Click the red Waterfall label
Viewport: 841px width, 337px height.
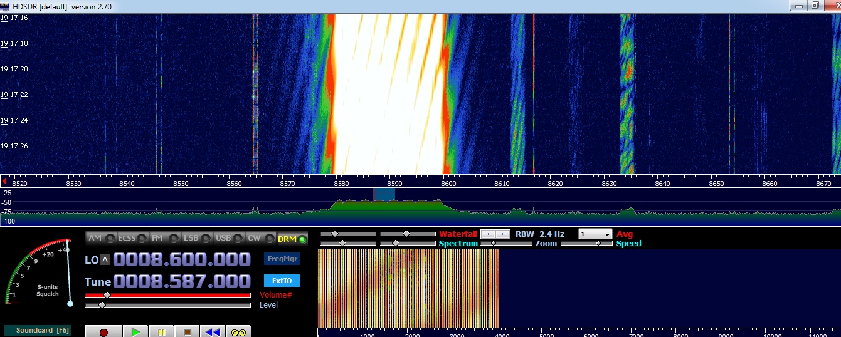[458, 234]
